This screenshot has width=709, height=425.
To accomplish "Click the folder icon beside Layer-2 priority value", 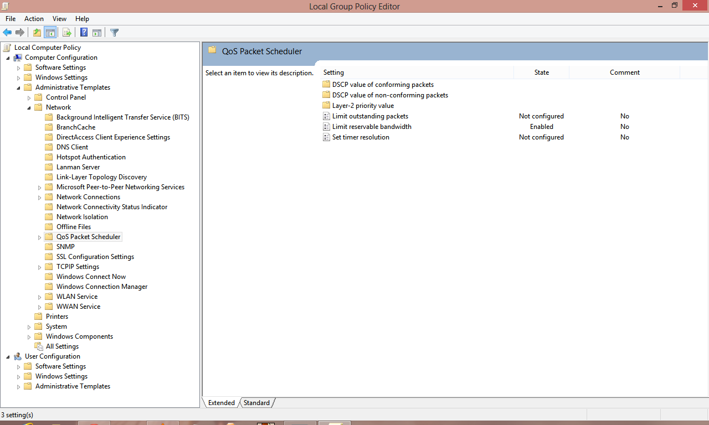I will 326,106.
